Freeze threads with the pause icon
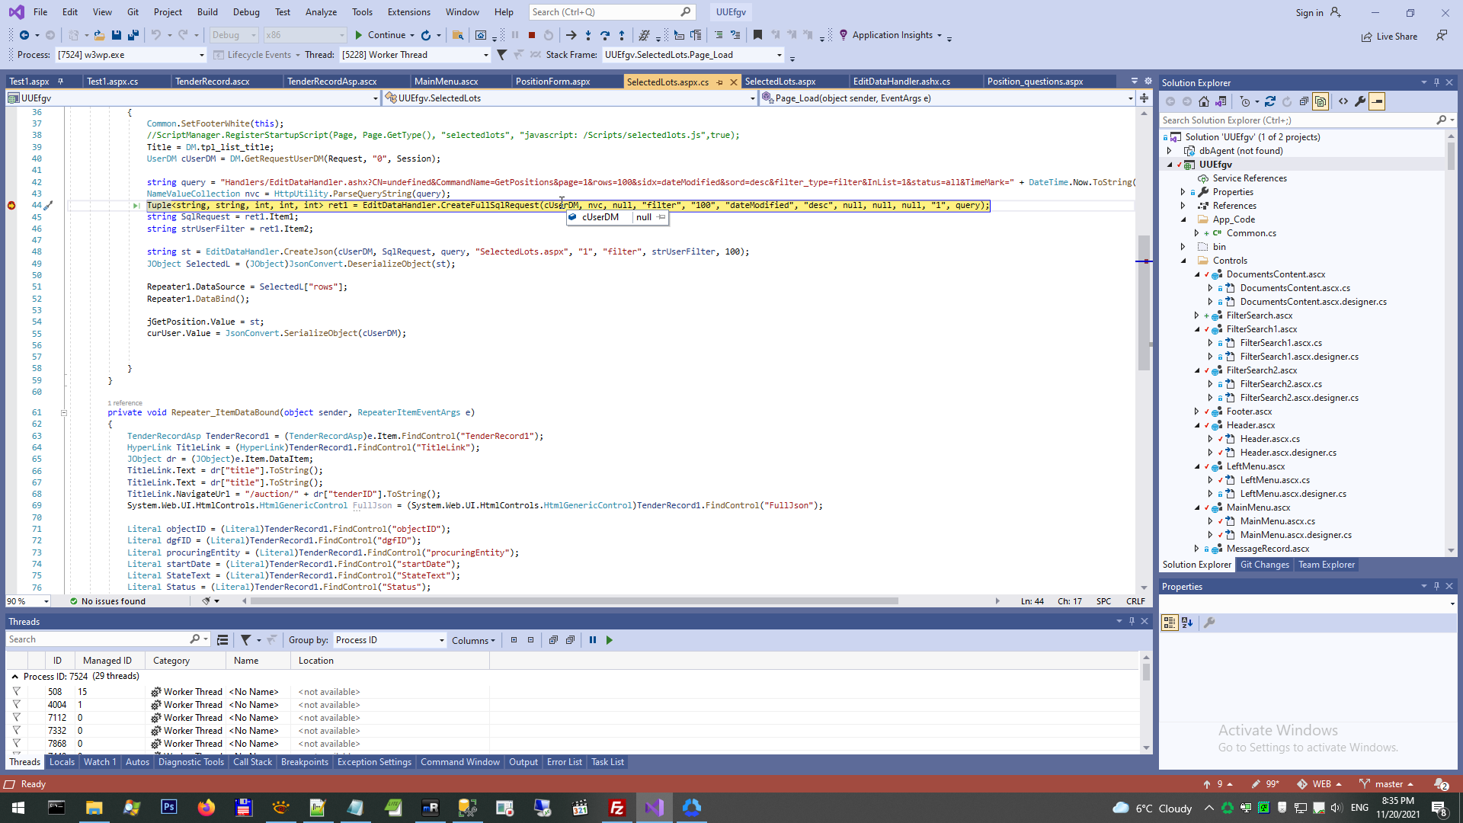 click(x=593, y=640)
